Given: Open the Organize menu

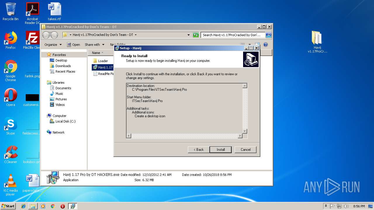Looking at the screenshot, I should tap(53, 45).
